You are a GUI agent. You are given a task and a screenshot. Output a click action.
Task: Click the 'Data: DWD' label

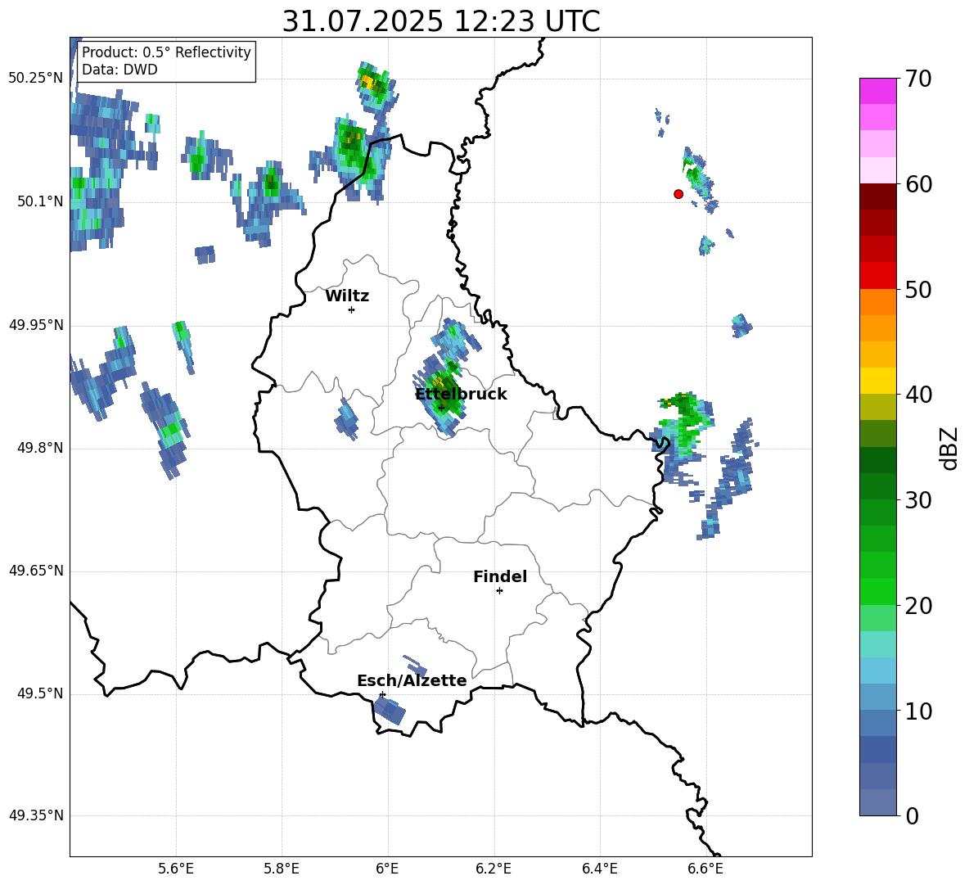[x=119, y=70]
